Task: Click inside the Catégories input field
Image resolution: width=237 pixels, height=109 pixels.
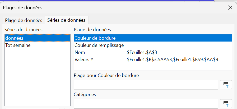Action: click(146, 103)
